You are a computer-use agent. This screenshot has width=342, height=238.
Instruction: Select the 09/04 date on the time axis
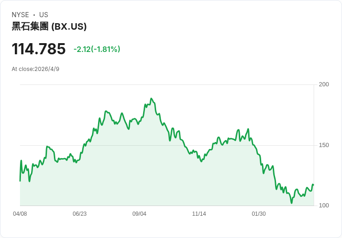(x=139, y=214)
